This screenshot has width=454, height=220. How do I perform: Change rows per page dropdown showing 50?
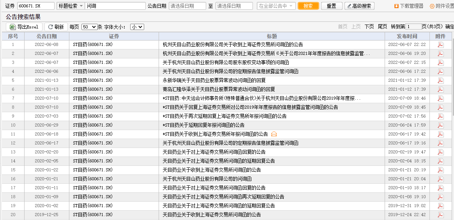[x=89, y=27]
